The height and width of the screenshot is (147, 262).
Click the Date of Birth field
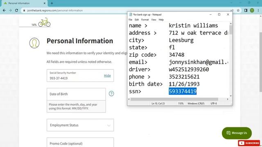[76, 94]
